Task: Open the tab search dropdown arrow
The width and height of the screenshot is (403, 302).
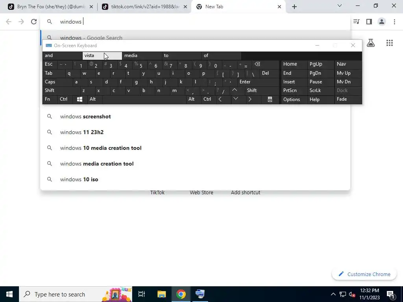Action: tap(339, 6)
